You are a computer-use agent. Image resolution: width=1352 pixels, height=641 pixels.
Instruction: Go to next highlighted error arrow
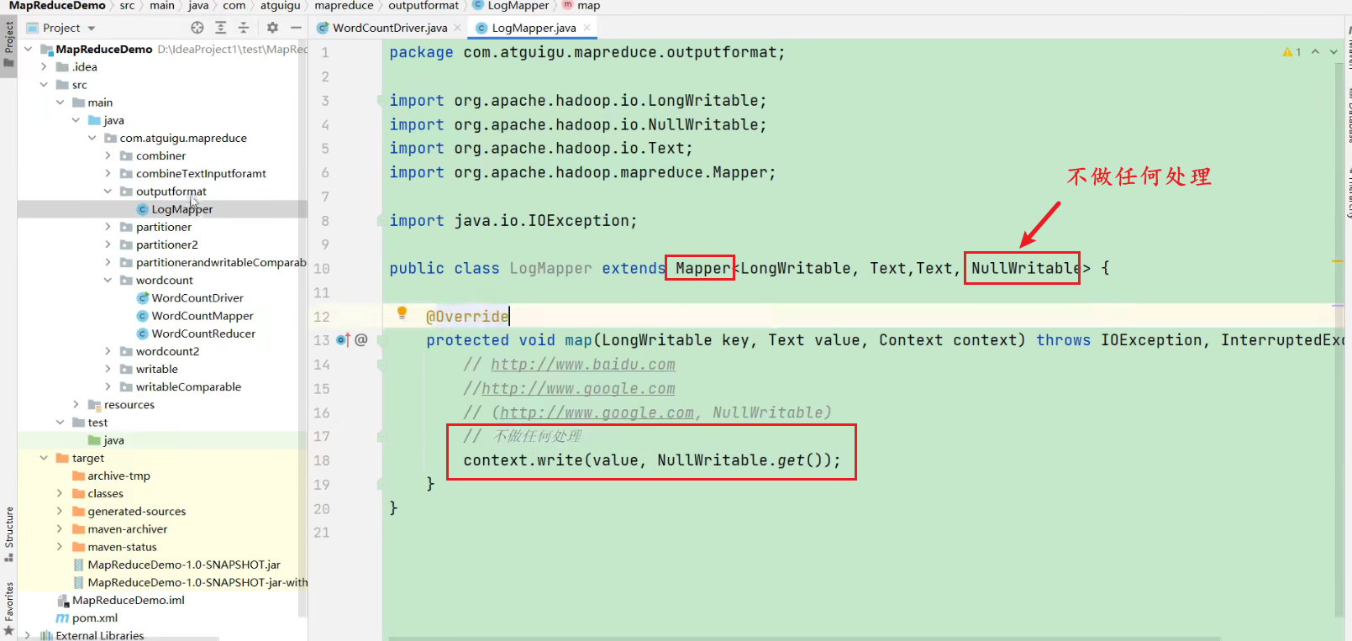tap(1334, 52)
